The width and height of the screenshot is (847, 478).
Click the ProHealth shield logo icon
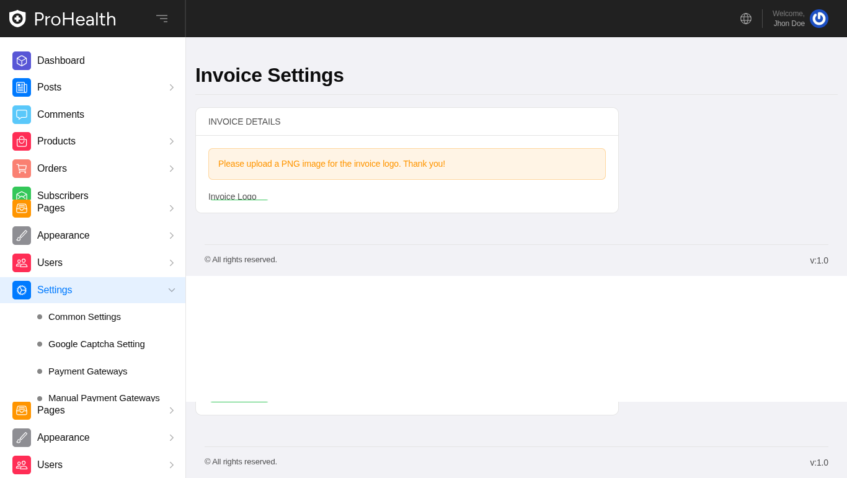[17, 19]
